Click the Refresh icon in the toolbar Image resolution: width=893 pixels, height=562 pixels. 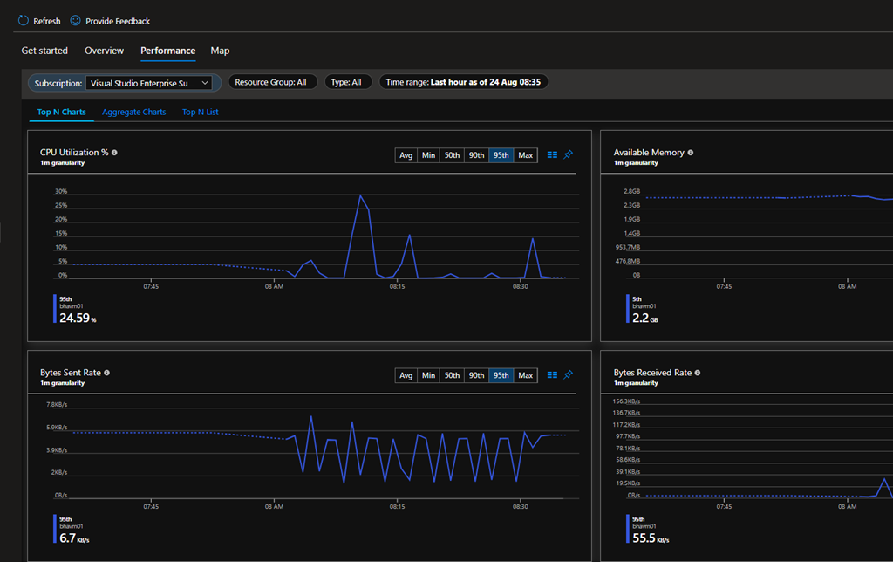click(x=24, y=20)
